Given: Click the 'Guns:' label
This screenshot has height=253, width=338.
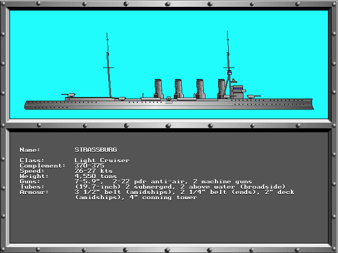Looking at the screenshot, I should pyautogui.click(x=30, y=181).
